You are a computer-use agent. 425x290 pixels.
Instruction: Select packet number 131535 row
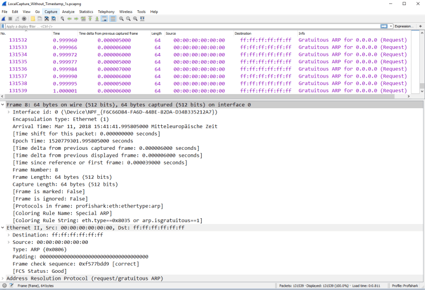click(206, 62)
